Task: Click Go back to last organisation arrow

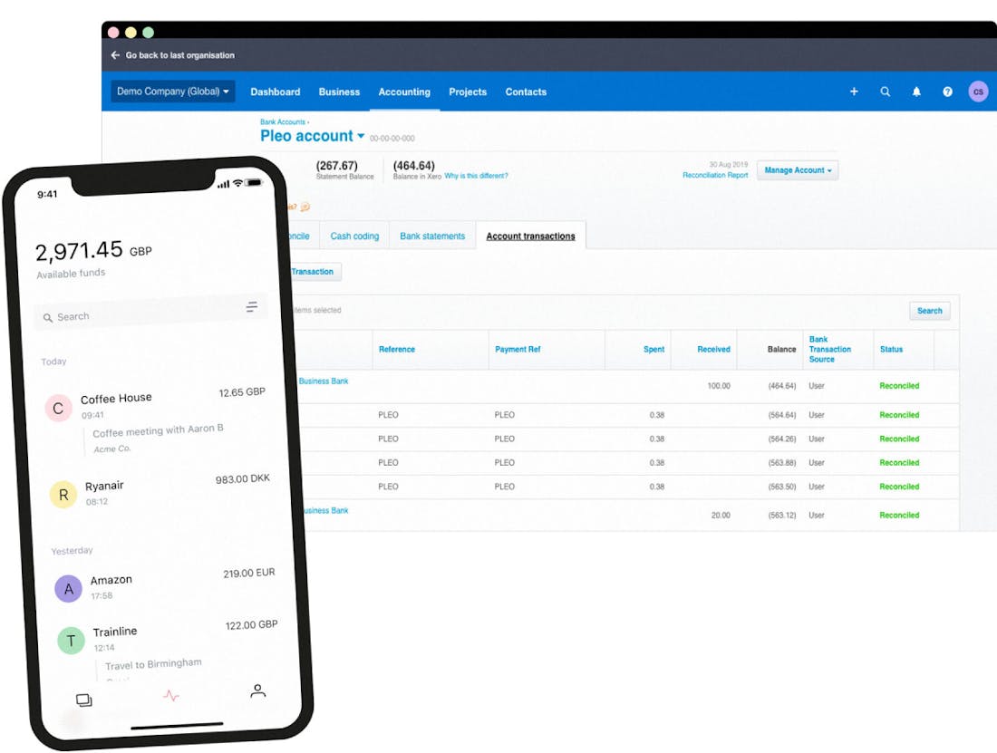Action: pos(114,55)
